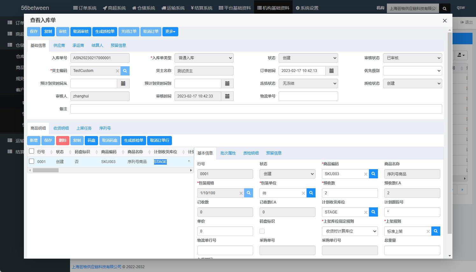Click the top bar search icon
This screenshot has height=272, width=476.
pyautogui.click(x=445, y=9)
